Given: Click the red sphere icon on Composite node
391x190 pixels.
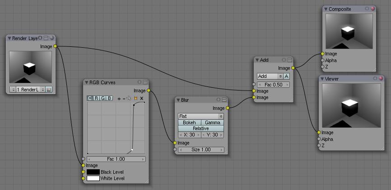Looking at the screenshot, I should point(372,9).
